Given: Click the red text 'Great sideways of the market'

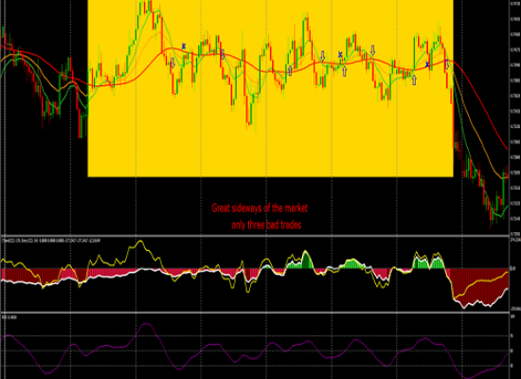Looking at the screenshot, I should click(260, 208).
